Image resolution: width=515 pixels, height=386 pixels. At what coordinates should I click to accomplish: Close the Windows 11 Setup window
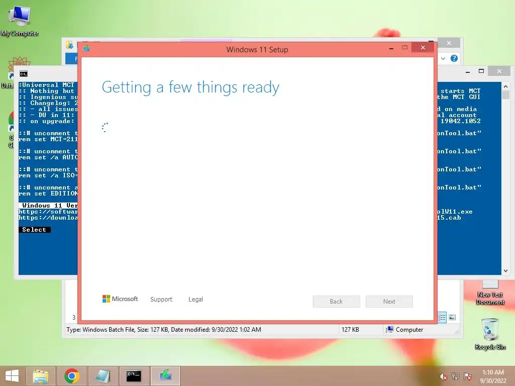tap(422, 48)
